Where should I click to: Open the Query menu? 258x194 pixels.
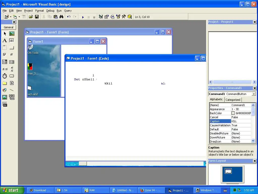(x=68, y=11)
